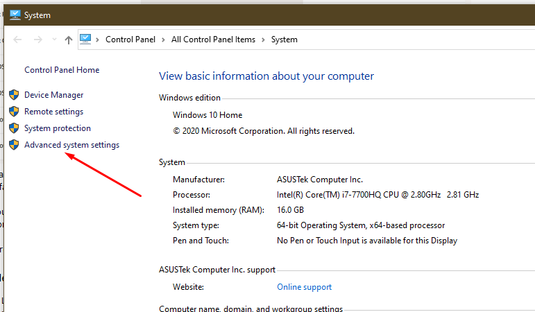Go forward with the Forward arrow
535x312 pixels.
tap(38, 40)
